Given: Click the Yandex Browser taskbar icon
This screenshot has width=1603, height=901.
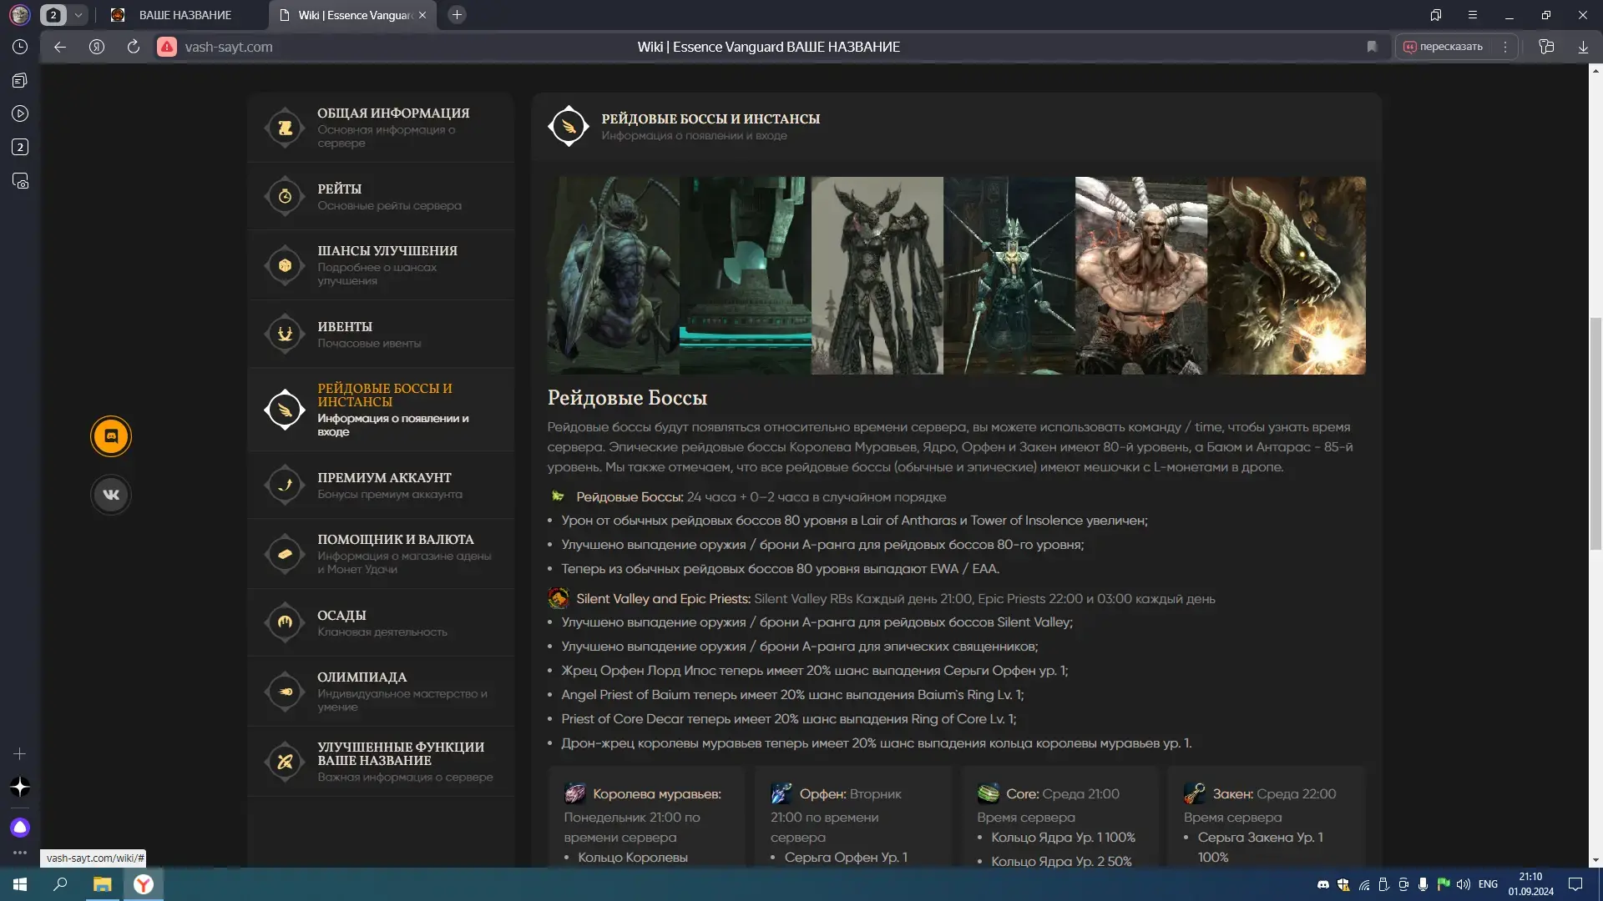Looking at the screenshot, I should point(144,884).
